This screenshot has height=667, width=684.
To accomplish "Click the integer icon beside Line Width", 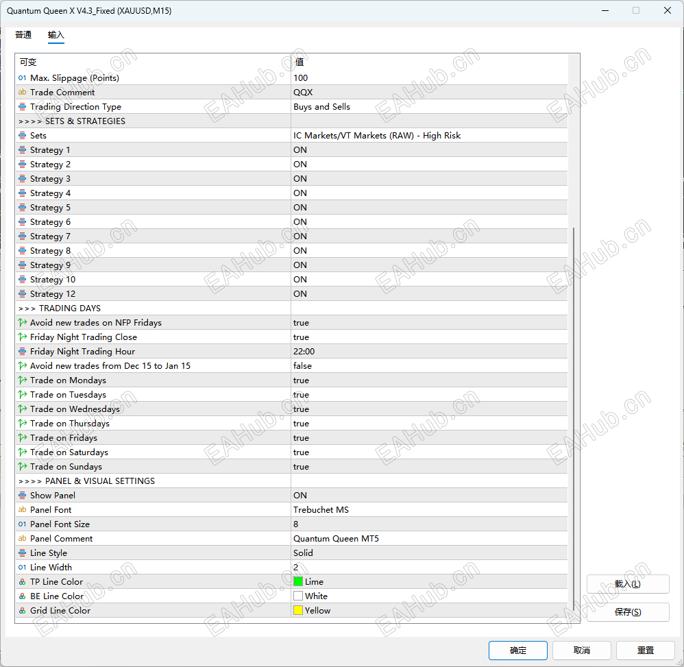I will (x=22, y=568).
